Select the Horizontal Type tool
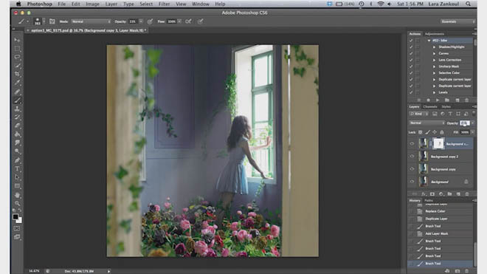 click(17, 169)
